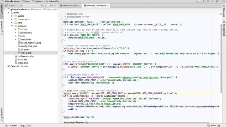The width and height of the screenshot is (226, 127).
Task: Expand the core folder arrow
Action: (12, 23)
